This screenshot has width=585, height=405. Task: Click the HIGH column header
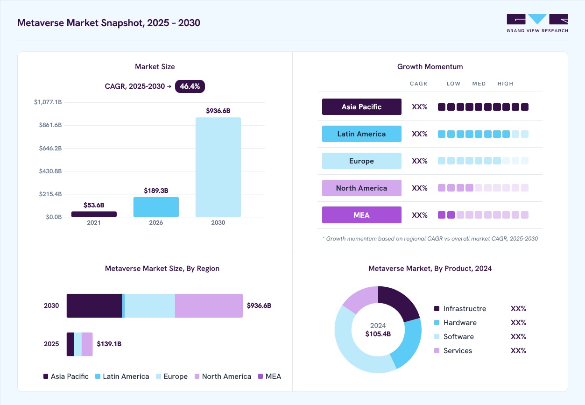coord(505,84)
